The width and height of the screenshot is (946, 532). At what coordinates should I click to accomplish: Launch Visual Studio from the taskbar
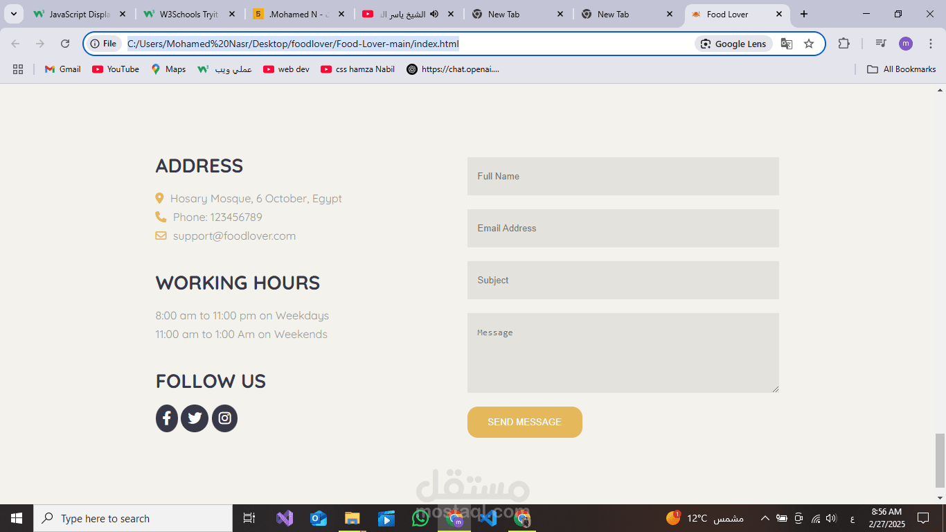pos(285,518)
